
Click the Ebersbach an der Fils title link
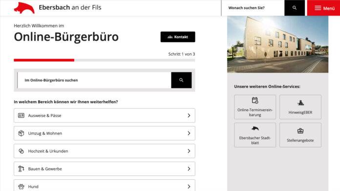[x=70, y=7]
